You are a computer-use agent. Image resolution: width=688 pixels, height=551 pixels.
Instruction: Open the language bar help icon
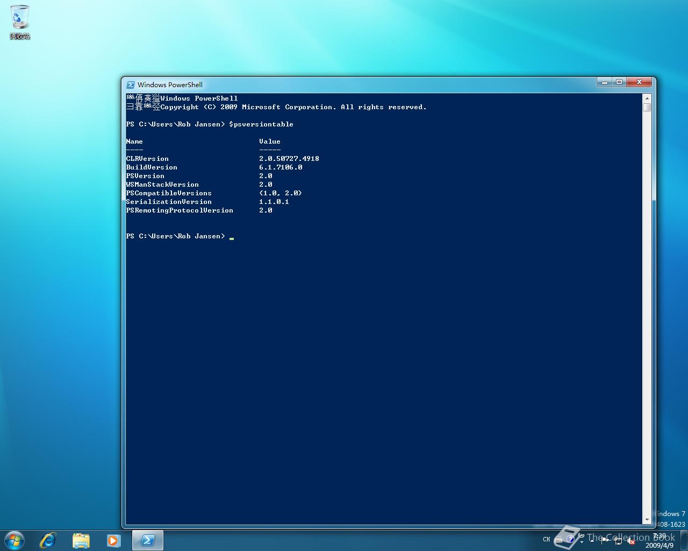tap(570, 539)
